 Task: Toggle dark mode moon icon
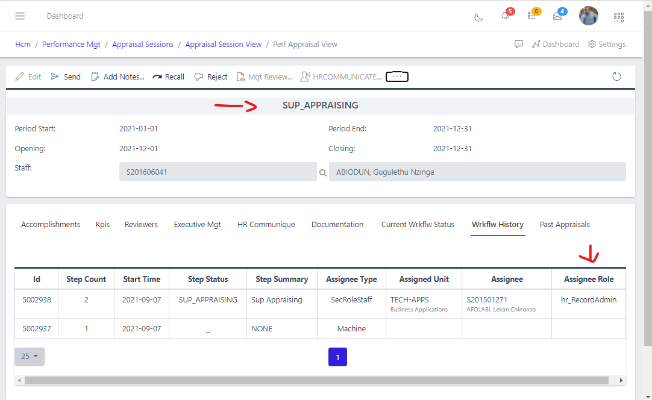[479, 17]
